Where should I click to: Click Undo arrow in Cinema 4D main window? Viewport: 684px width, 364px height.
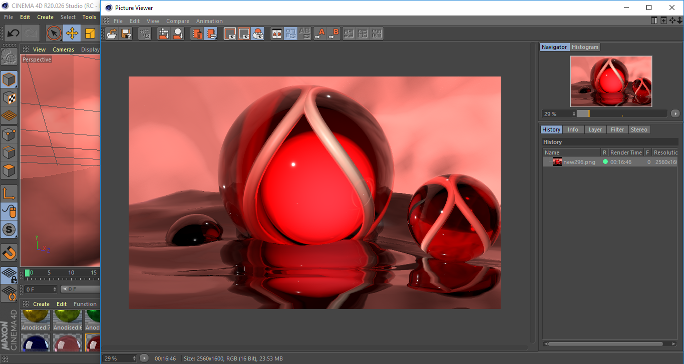click(x=14, y=33)
